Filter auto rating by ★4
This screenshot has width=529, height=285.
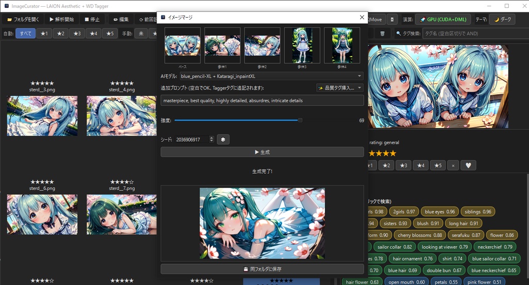(x=94, y=34)
